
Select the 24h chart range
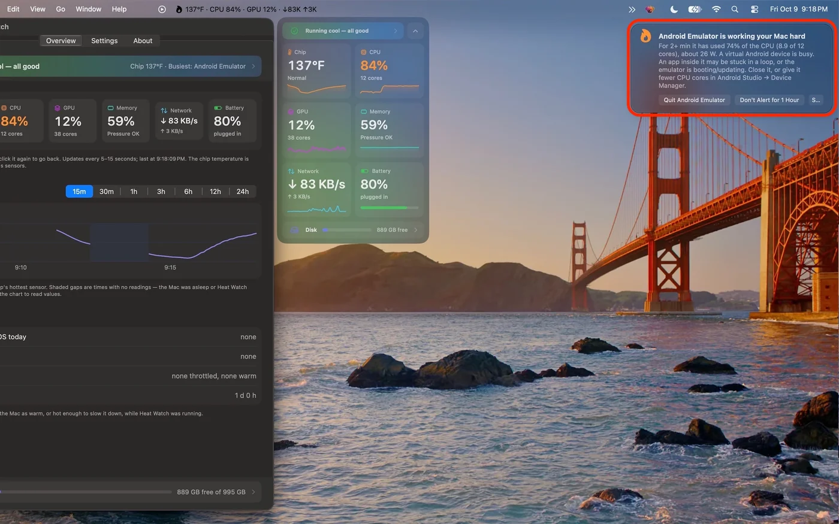243,192
